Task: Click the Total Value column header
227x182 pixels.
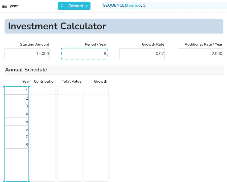Action: [x=72, y=81]
